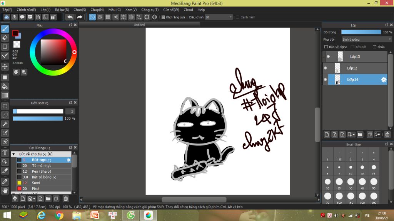
Task: Select the Text tool
Action: coord(5,153)
